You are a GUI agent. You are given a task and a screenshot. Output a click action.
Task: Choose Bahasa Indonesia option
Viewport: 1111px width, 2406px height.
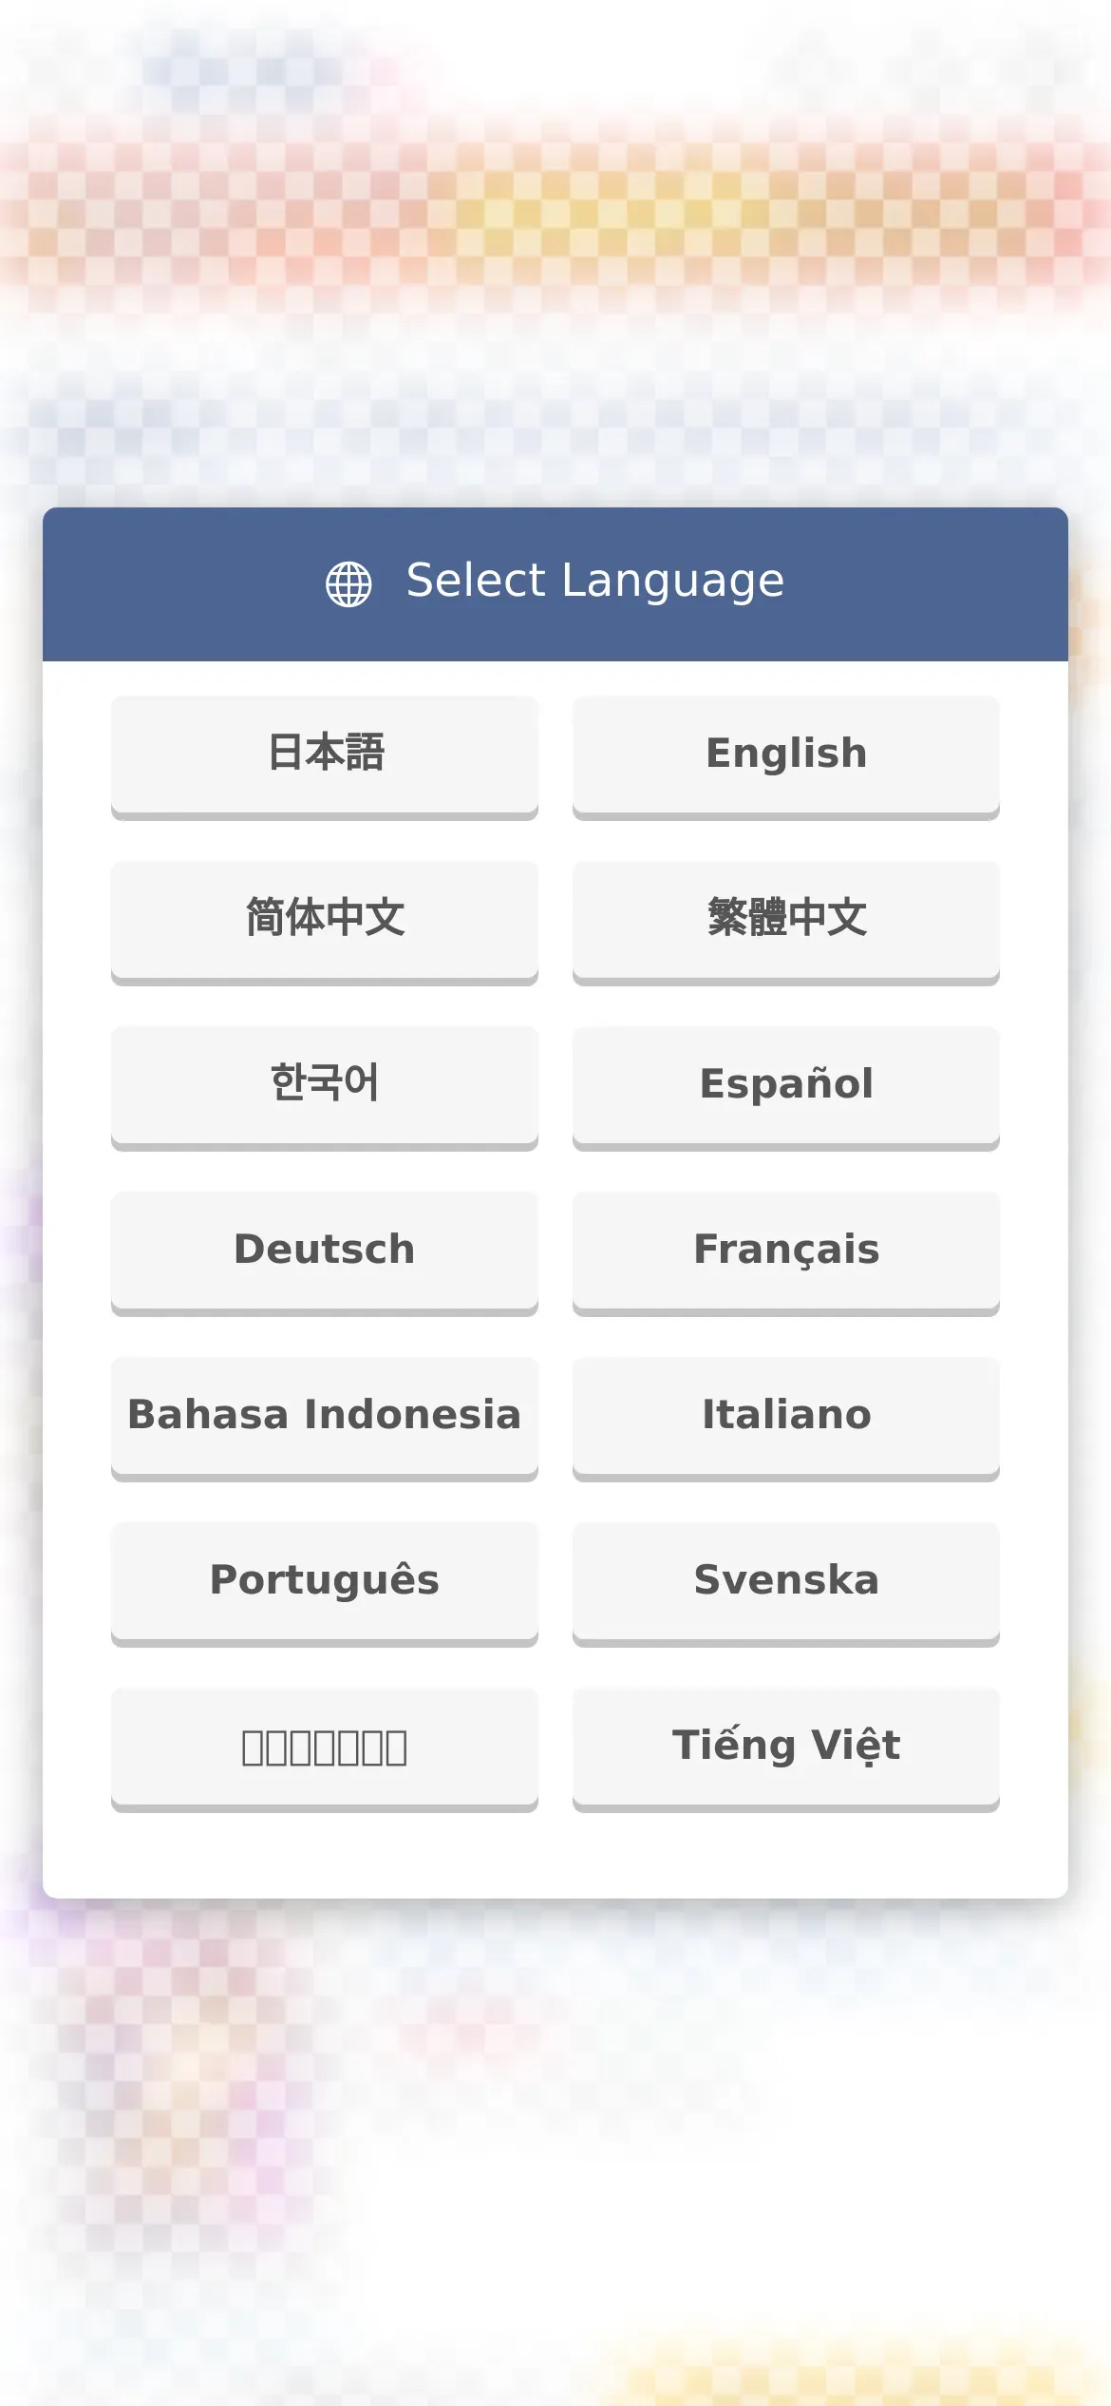click(325, 1416)
